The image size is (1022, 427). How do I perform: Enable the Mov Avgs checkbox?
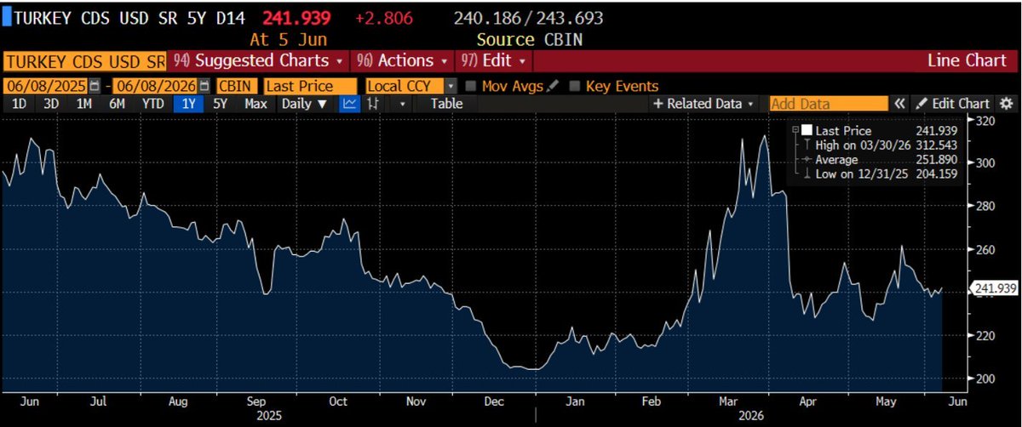471,86
